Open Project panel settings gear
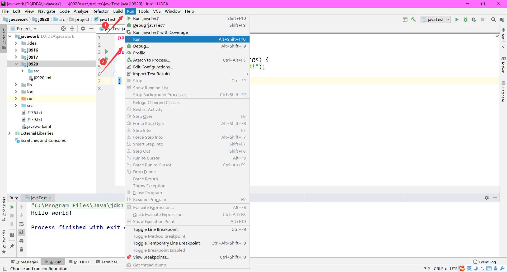 (x=83, y=29)
